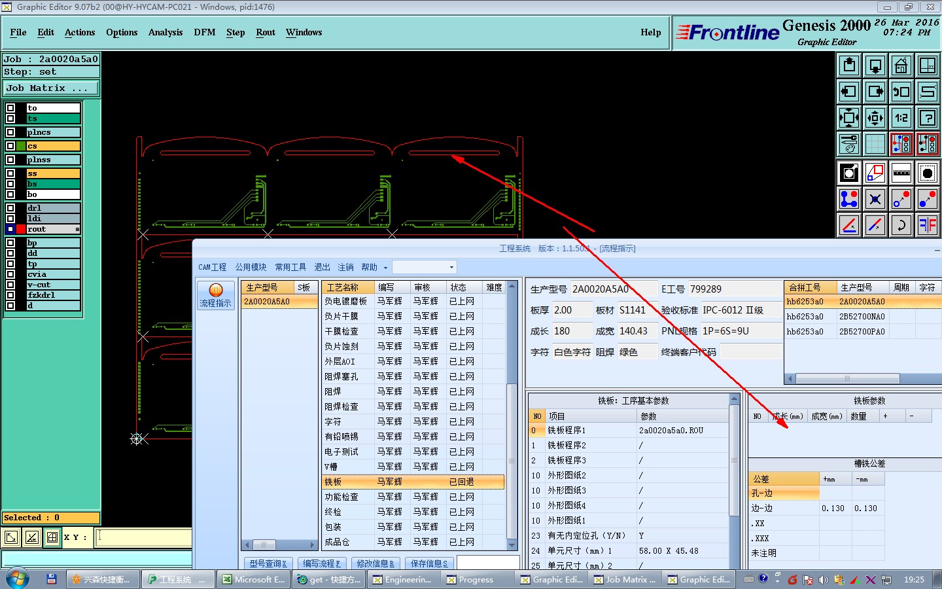Toggle visibility box of layer cs
Viewport: 942px width, 589px height.
[x=10, y=146]
